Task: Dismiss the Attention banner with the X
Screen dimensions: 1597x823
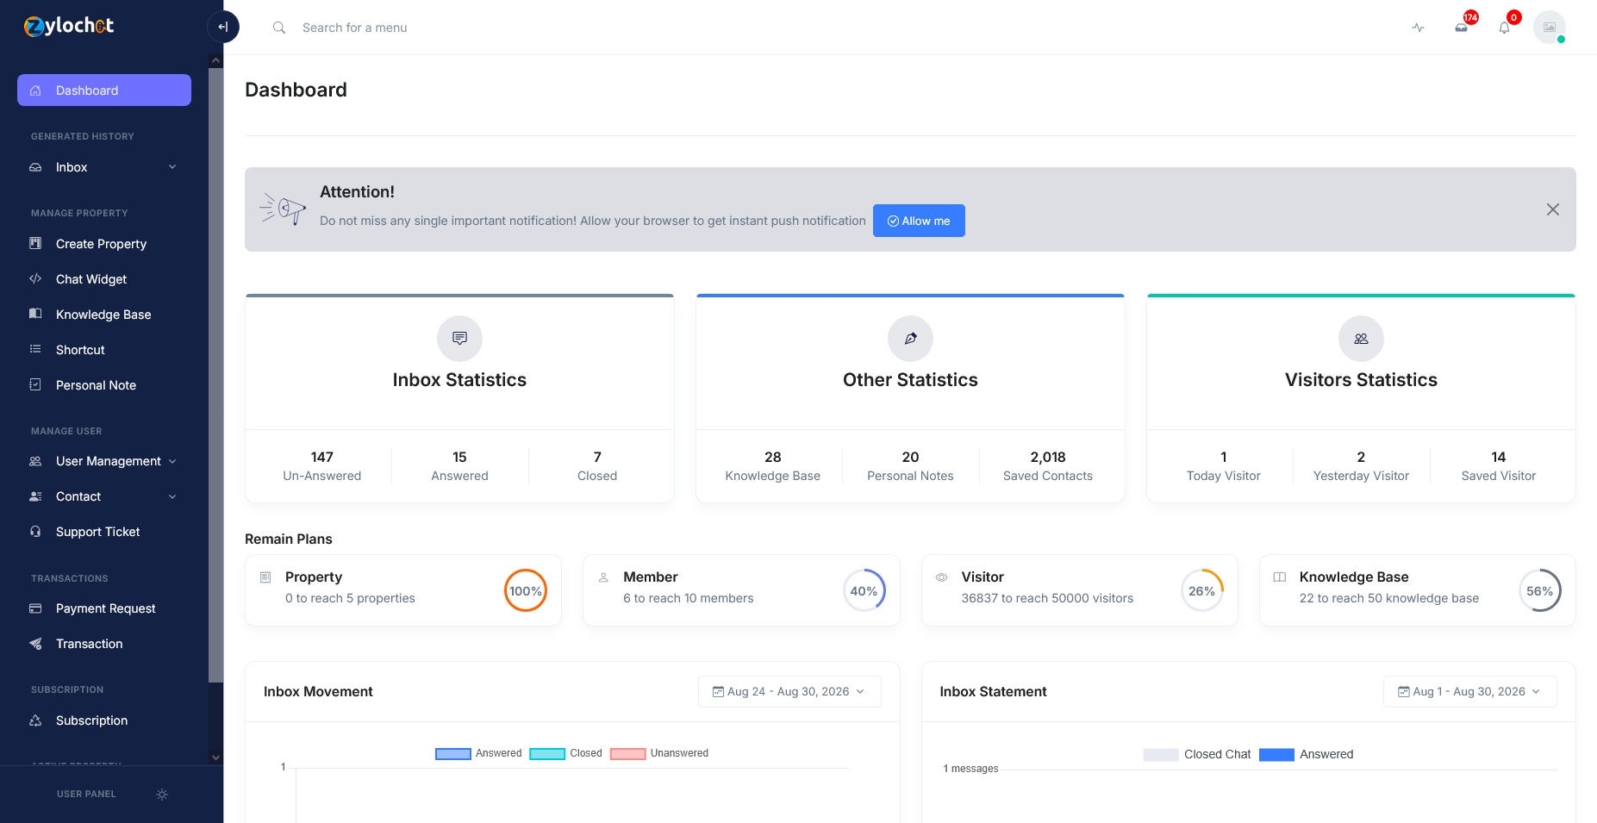Action: 1553,209
